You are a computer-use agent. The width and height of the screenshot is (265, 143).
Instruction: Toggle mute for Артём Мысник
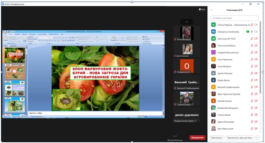click(252, 73)
